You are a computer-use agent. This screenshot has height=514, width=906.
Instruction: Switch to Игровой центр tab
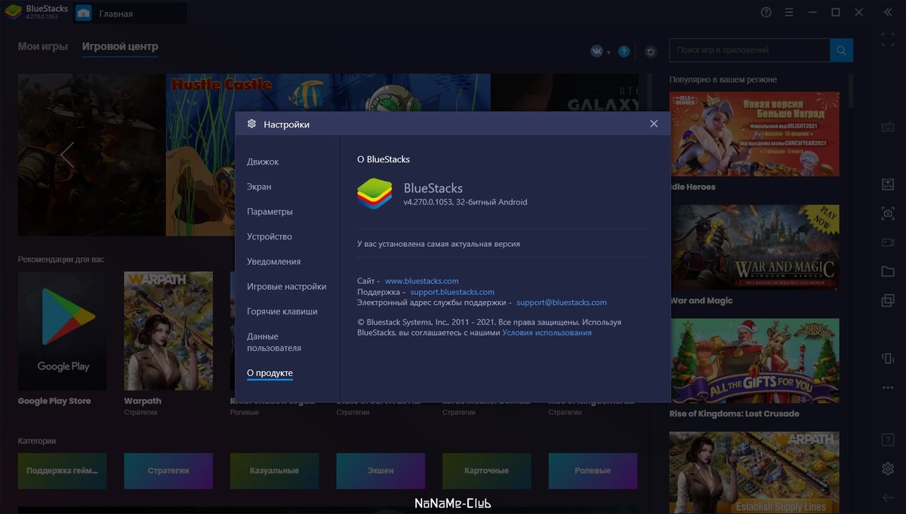click(120, 47)
